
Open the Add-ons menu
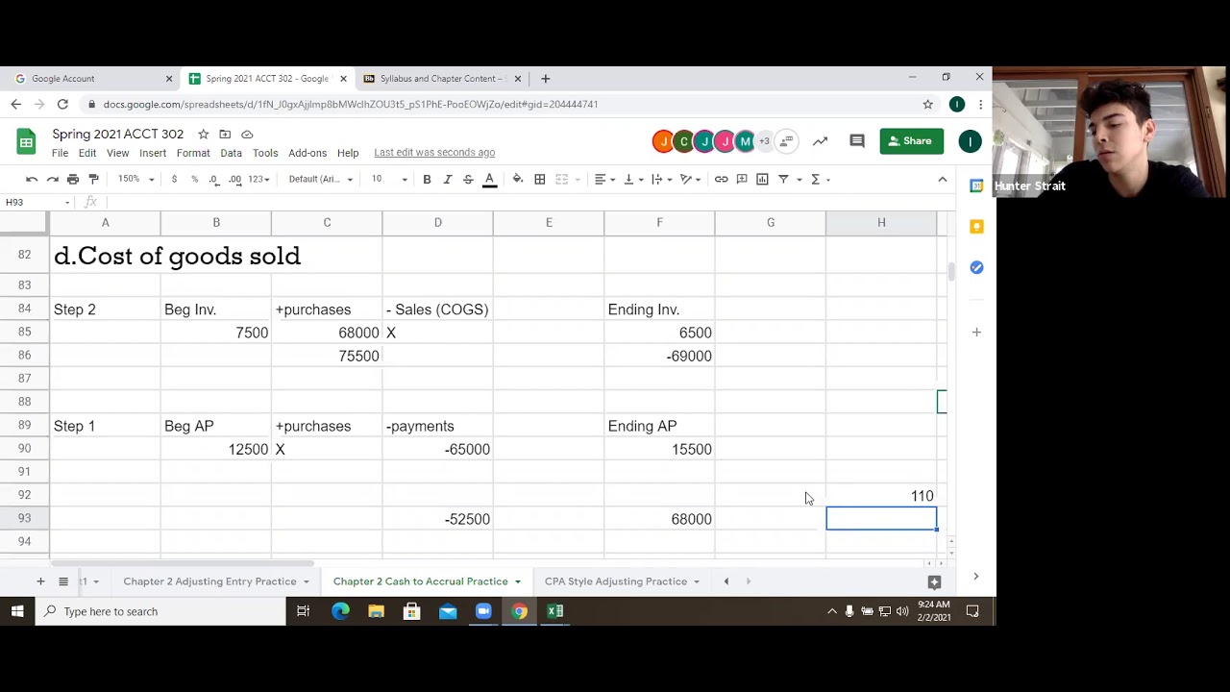click(307, 153)
